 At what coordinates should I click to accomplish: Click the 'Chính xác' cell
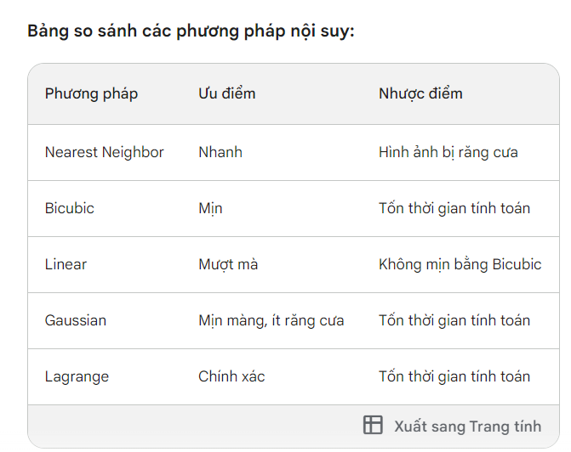tap(231, 376)
